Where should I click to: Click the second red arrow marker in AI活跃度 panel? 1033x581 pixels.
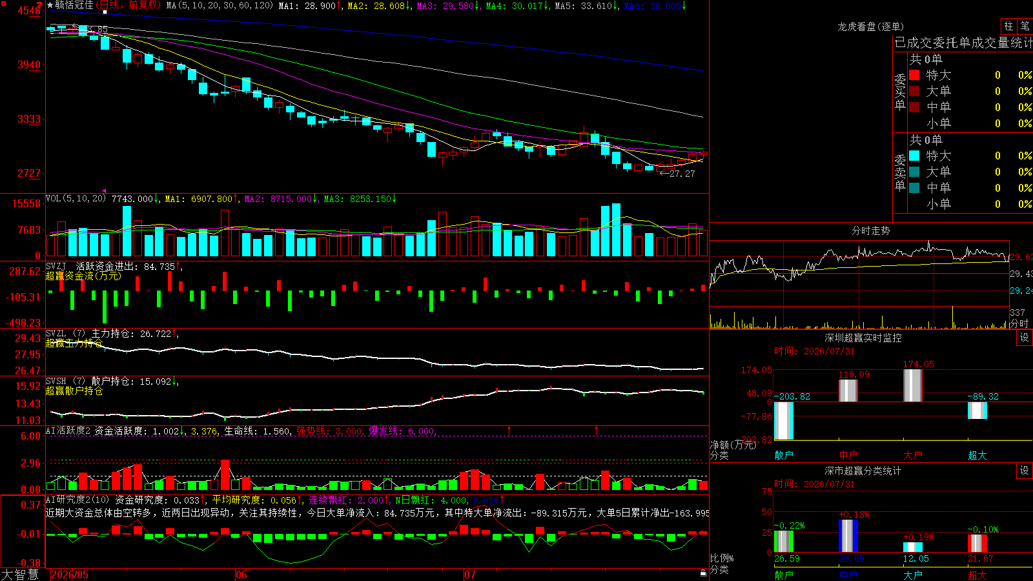pyautogui.click(x=596, y=430)
